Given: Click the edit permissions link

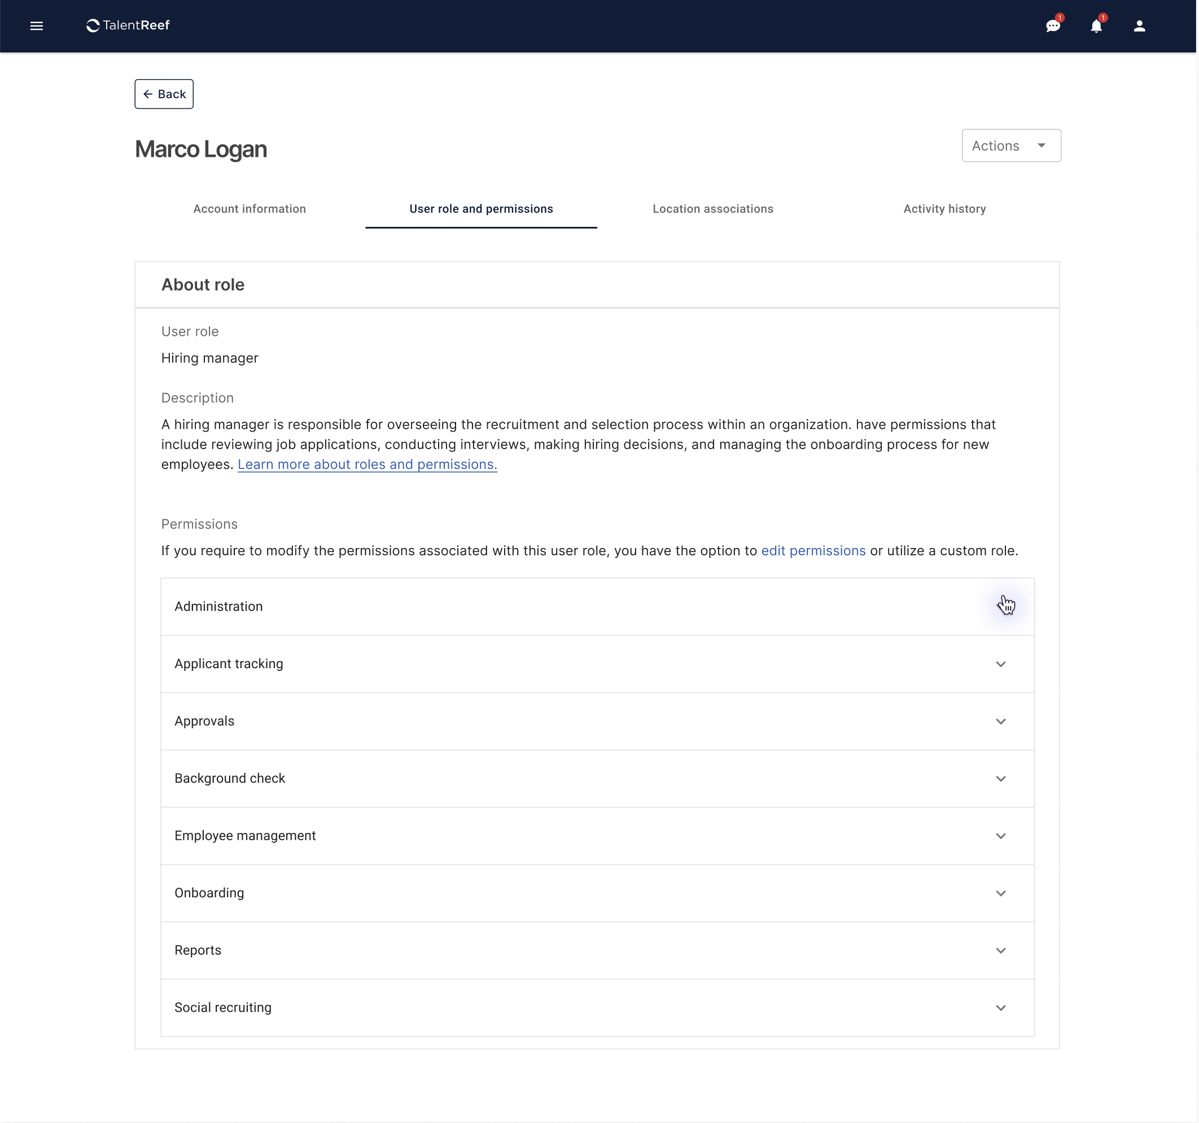Looking at the screenshot, I should (x=813, y=550).
